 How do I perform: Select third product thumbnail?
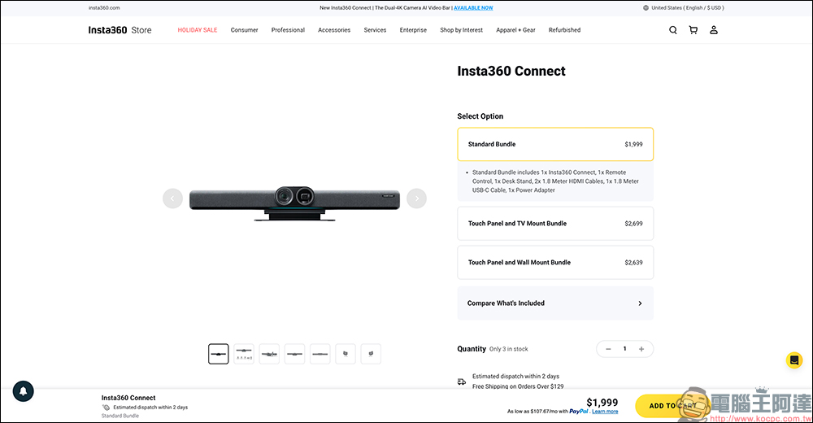point(269,354)
